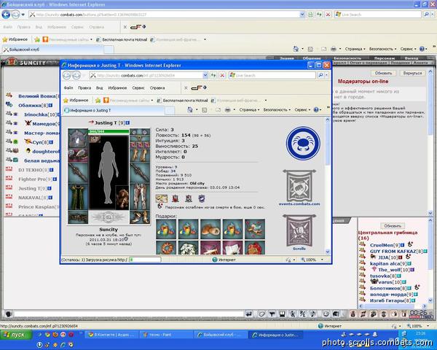Click the bread gift thumbnail under Подарки
This screenshot has height=350, width=437.
click(x=210, y=229)
